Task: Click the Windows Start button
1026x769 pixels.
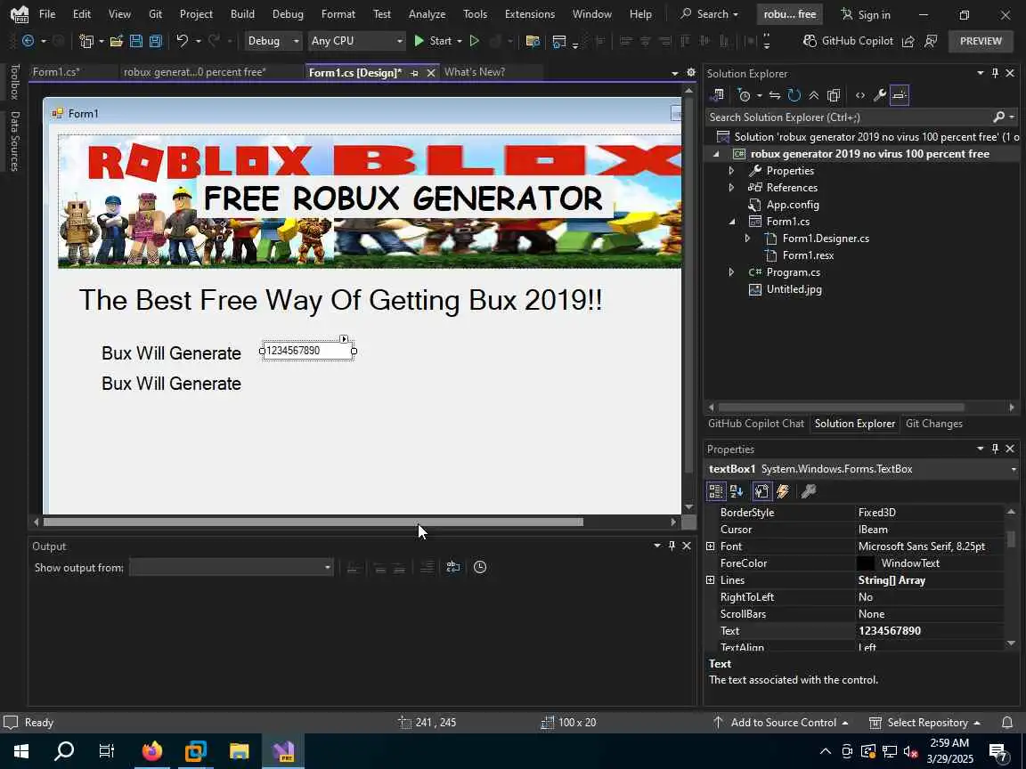Action: pyautogui.click(x=21, y=750)
